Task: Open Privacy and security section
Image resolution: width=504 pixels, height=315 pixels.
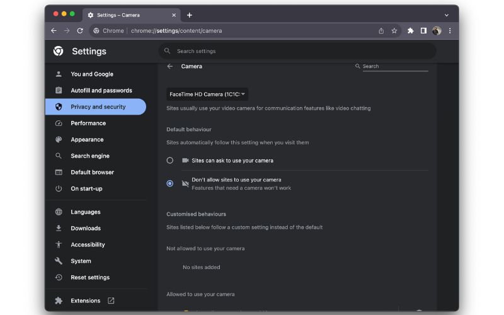Action: (x=98, y=107)
